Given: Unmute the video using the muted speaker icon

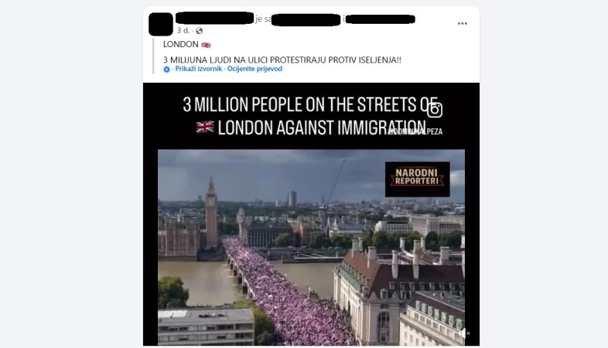Looking at the screenshot, I should (x=463, y=333).
